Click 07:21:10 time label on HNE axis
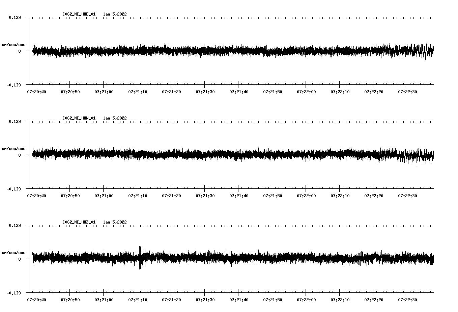Image resolution: width=458 pixels, height=312 pixels. [x=138, y=92]
